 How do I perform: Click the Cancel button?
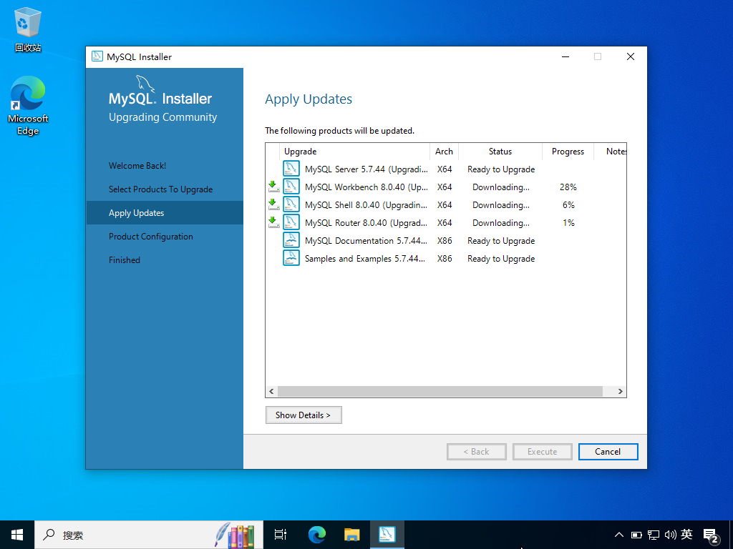coord(608,451)
